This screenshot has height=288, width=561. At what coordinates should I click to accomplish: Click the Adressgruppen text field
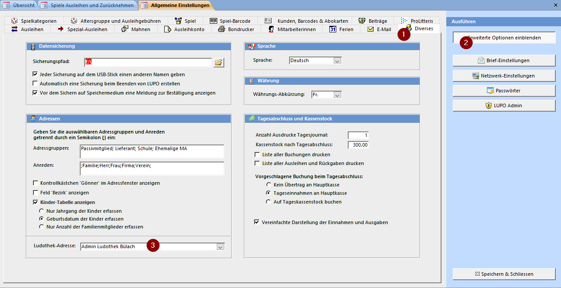pyautogui.click(x=152, y=151)
